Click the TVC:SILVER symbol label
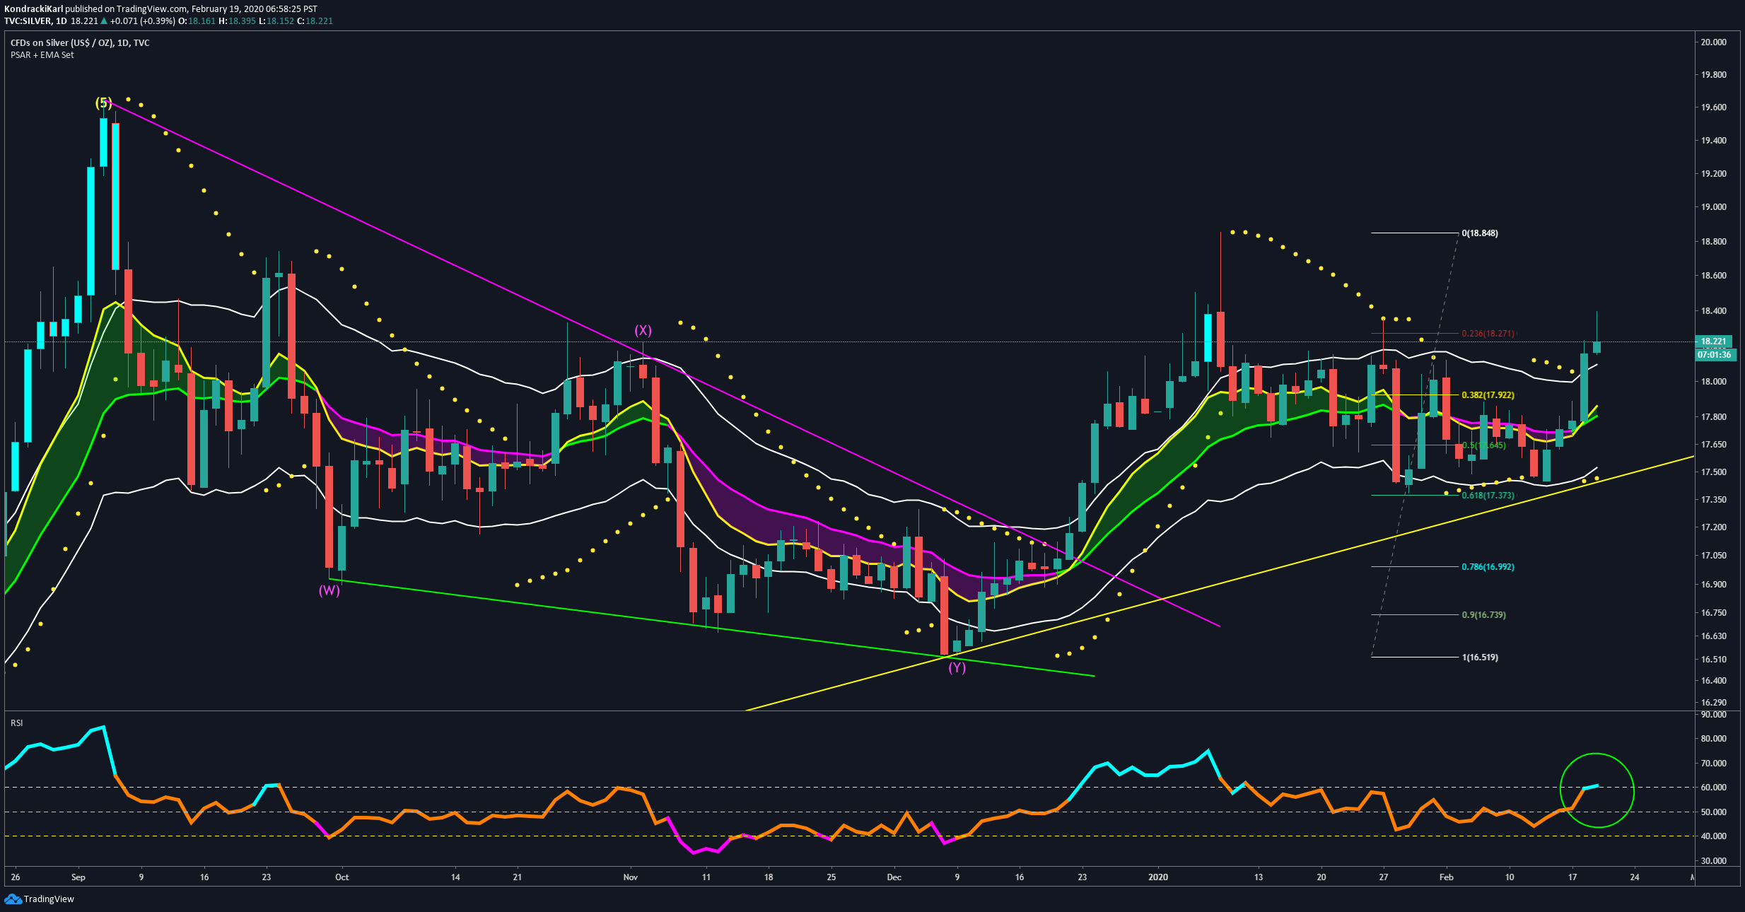The width and height of the screenshot is (1745, 912). pyautogui.click(x=28, y=21)
